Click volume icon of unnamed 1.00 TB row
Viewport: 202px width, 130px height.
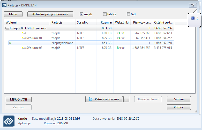click(x=24, y=33)
